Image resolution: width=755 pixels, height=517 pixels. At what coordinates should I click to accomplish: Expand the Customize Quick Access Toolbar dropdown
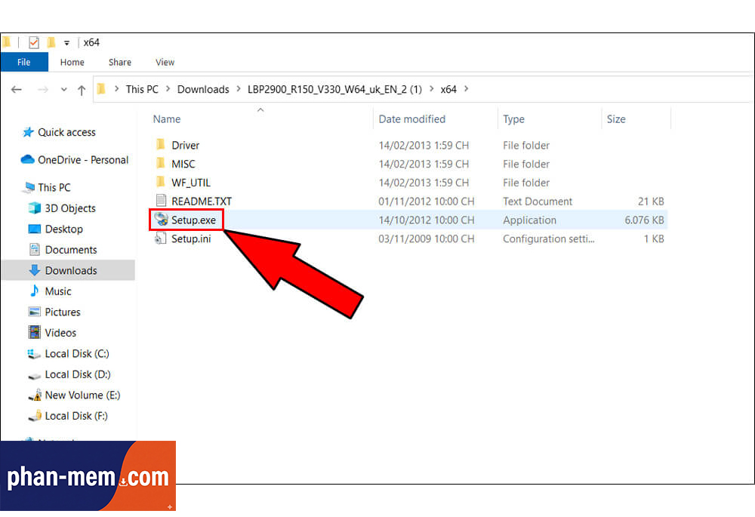[x=66, y=43]
